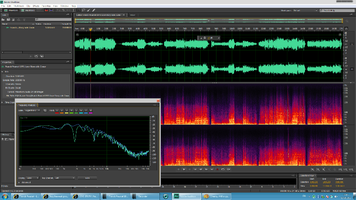Open the Editor file dropdown arrow
This screenshot has height=200, width=356.
pyautogui.click(x=124, y=15)
